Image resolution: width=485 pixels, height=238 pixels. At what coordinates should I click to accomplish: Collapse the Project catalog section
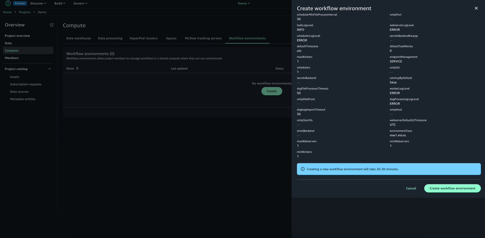49,69
